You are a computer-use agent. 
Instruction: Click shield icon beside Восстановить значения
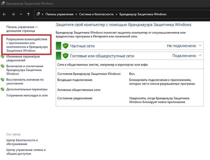(x=3, y=80)
